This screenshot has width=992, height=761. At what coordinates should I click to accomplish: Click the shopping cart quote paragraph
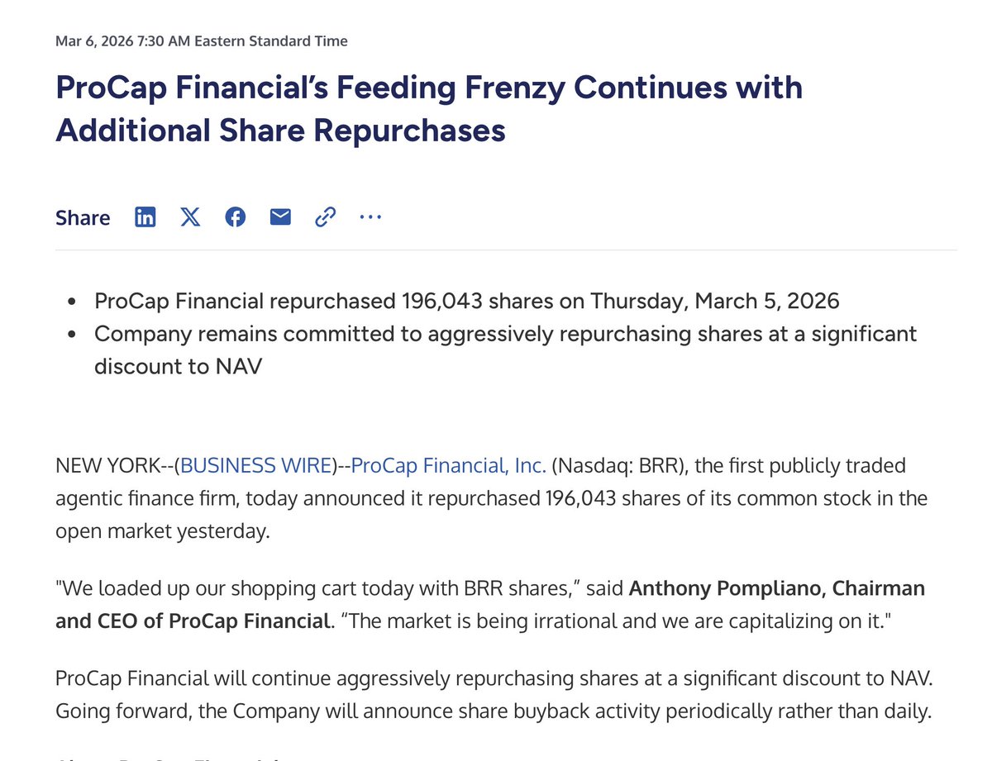click(489, 604)
